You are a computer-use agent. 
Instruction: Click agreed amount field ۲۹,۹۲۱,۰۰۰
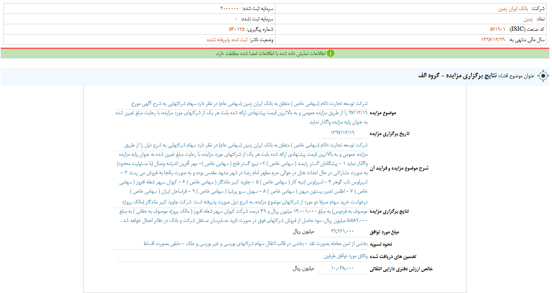coord(342,231)
